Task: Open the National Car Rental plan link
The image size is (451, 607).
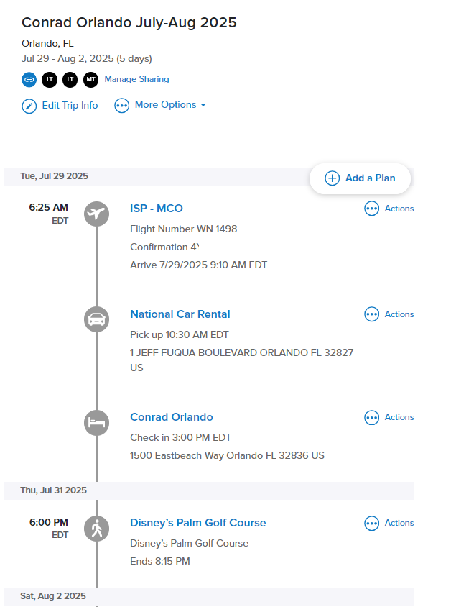Action: click(180, 314)
